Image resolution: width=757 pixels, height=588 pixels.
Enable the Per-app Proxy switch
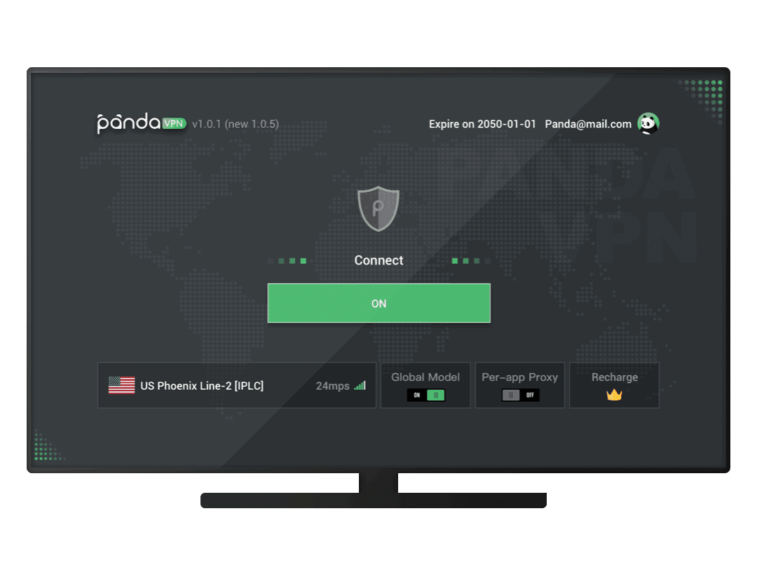[520, 395]
